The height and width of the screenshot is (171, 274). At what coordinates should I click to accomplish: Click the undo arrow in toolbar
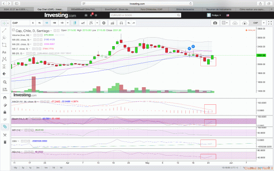pyautogui.click(x=129, y=23)
